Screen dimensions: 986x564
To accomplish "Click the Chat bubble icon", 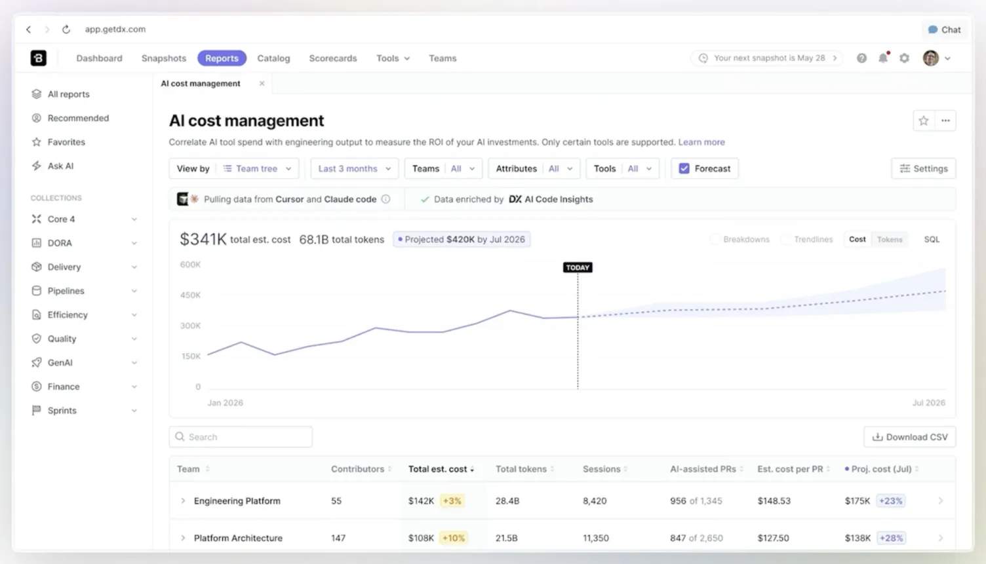I will tap(932, 29).
